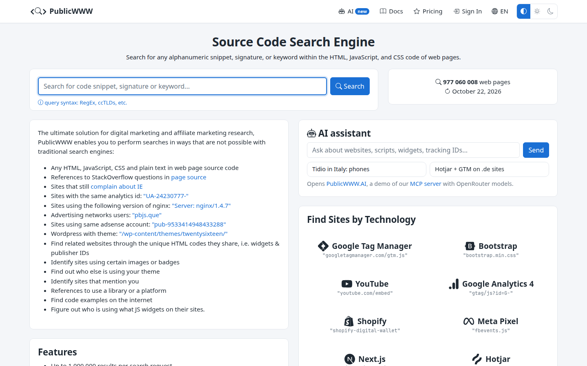Open the Sign In page
This screenshot has height=366, width=587.
(468, 11)
